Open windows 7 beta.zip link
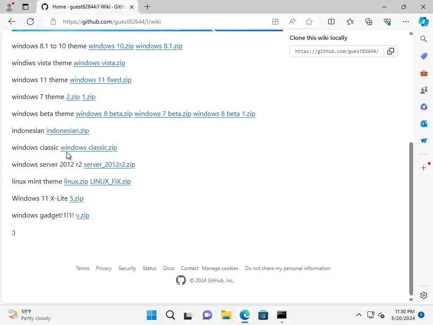This screenshot has width=433, height=325. (x=163, y=113)
